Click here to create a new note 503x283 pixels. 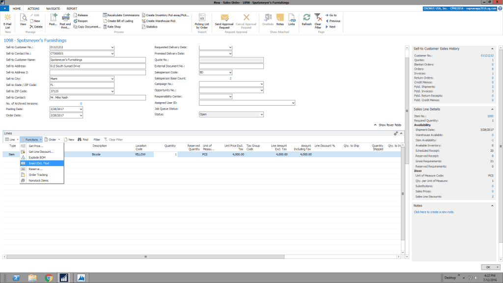(434, 212)
